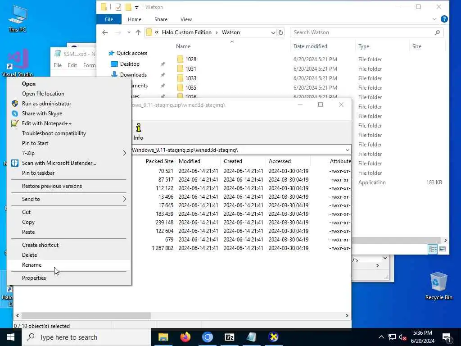Expand the 7-Zip context submenu

pos(124,153)
